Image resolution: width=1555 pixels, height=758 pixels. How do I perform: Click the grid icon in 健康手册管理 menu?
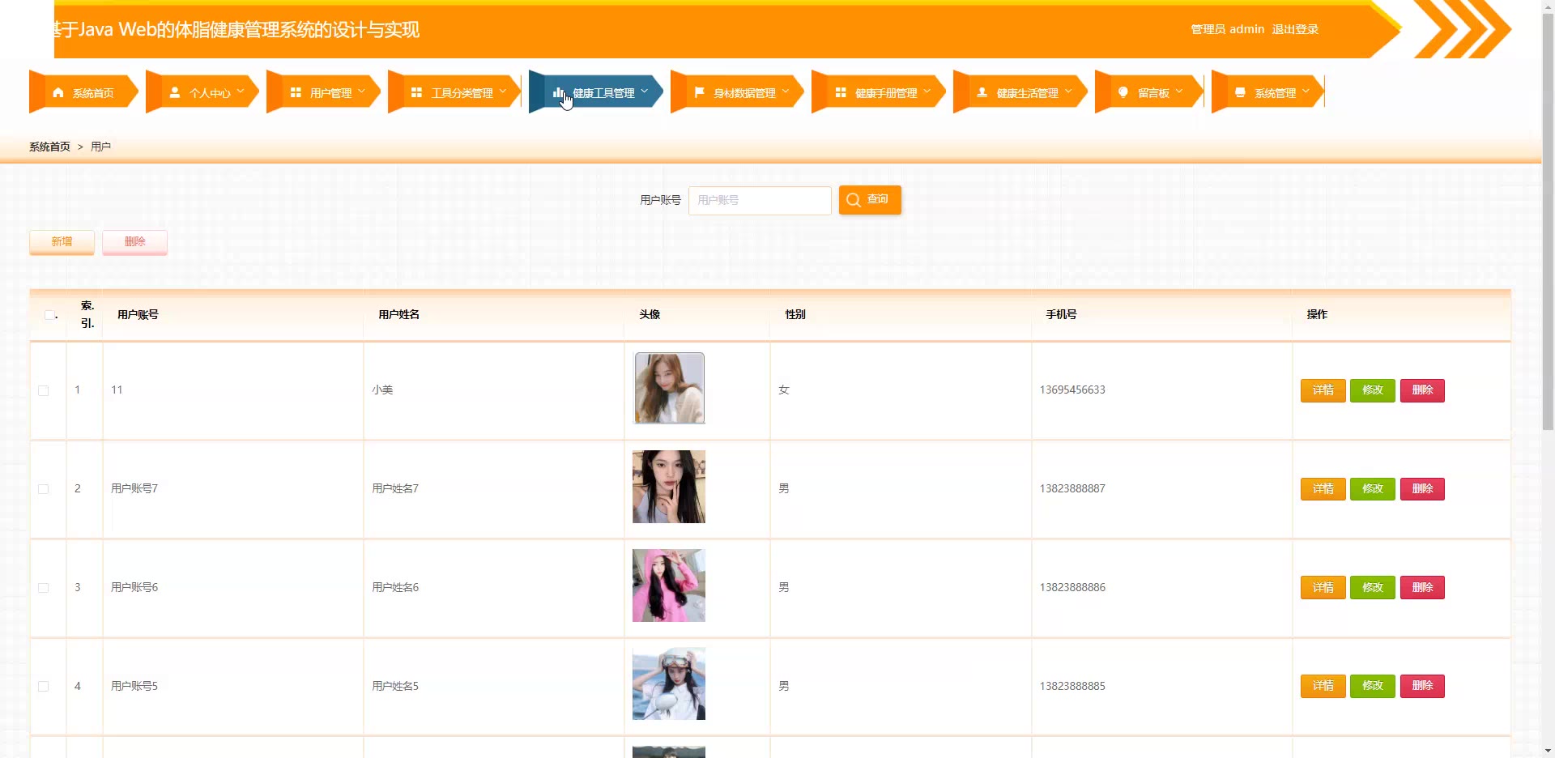[x=841, y=92]
